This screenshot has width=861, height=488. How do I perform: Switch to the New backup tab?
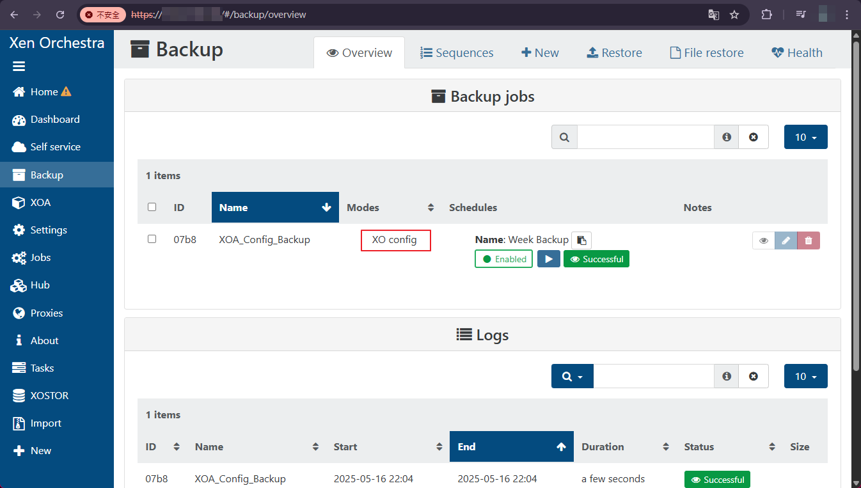[540, 53]
